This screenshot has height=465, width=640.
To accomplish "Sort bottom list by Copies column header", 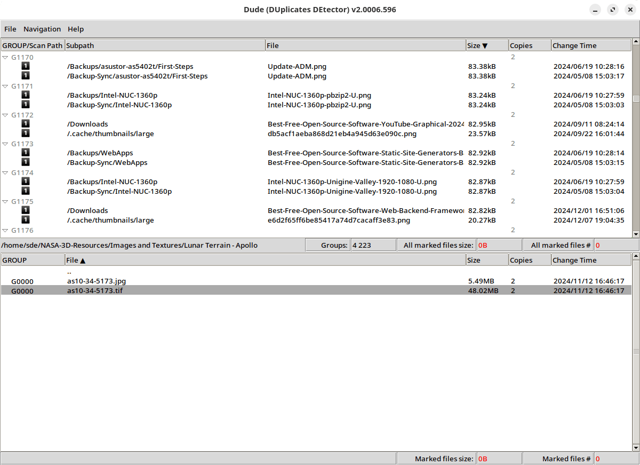I will click(530, 260).
